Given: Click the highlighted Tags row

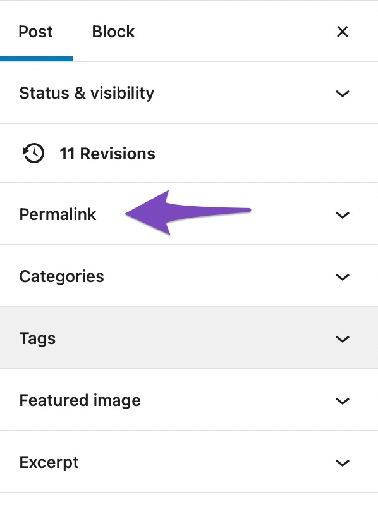Looking at the screenshot, I should [189, 338].
